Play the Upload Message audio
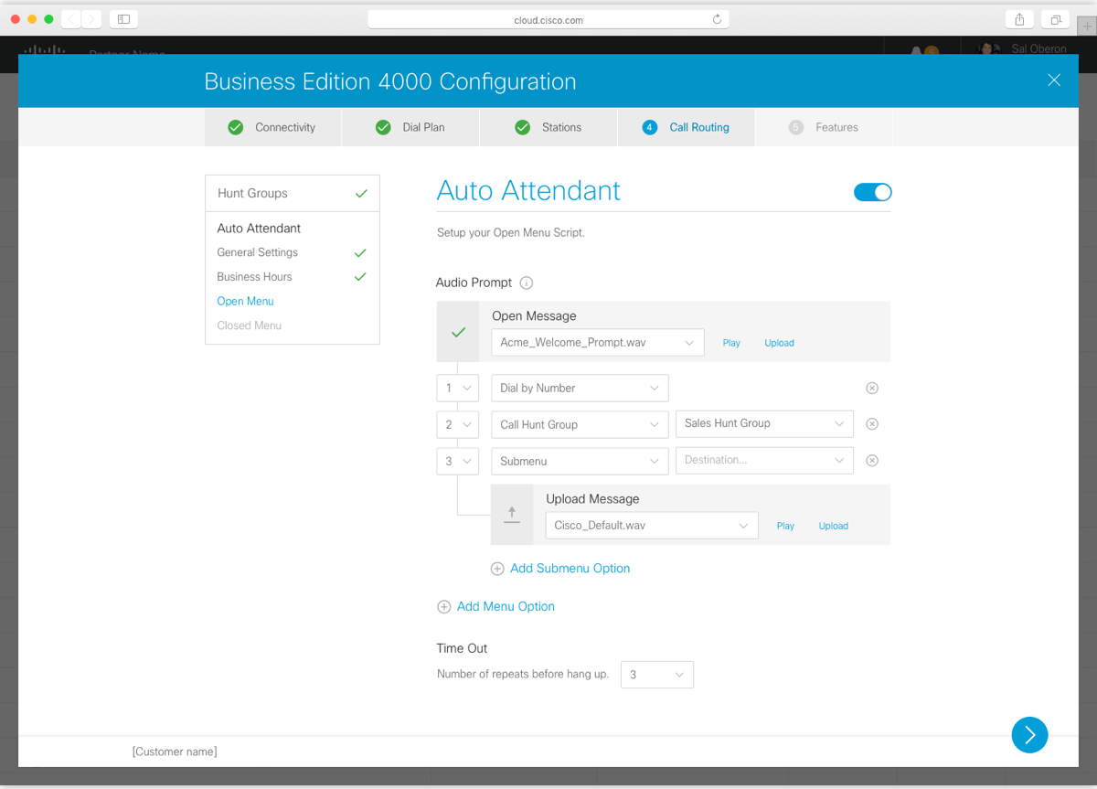 coord(785,526)
